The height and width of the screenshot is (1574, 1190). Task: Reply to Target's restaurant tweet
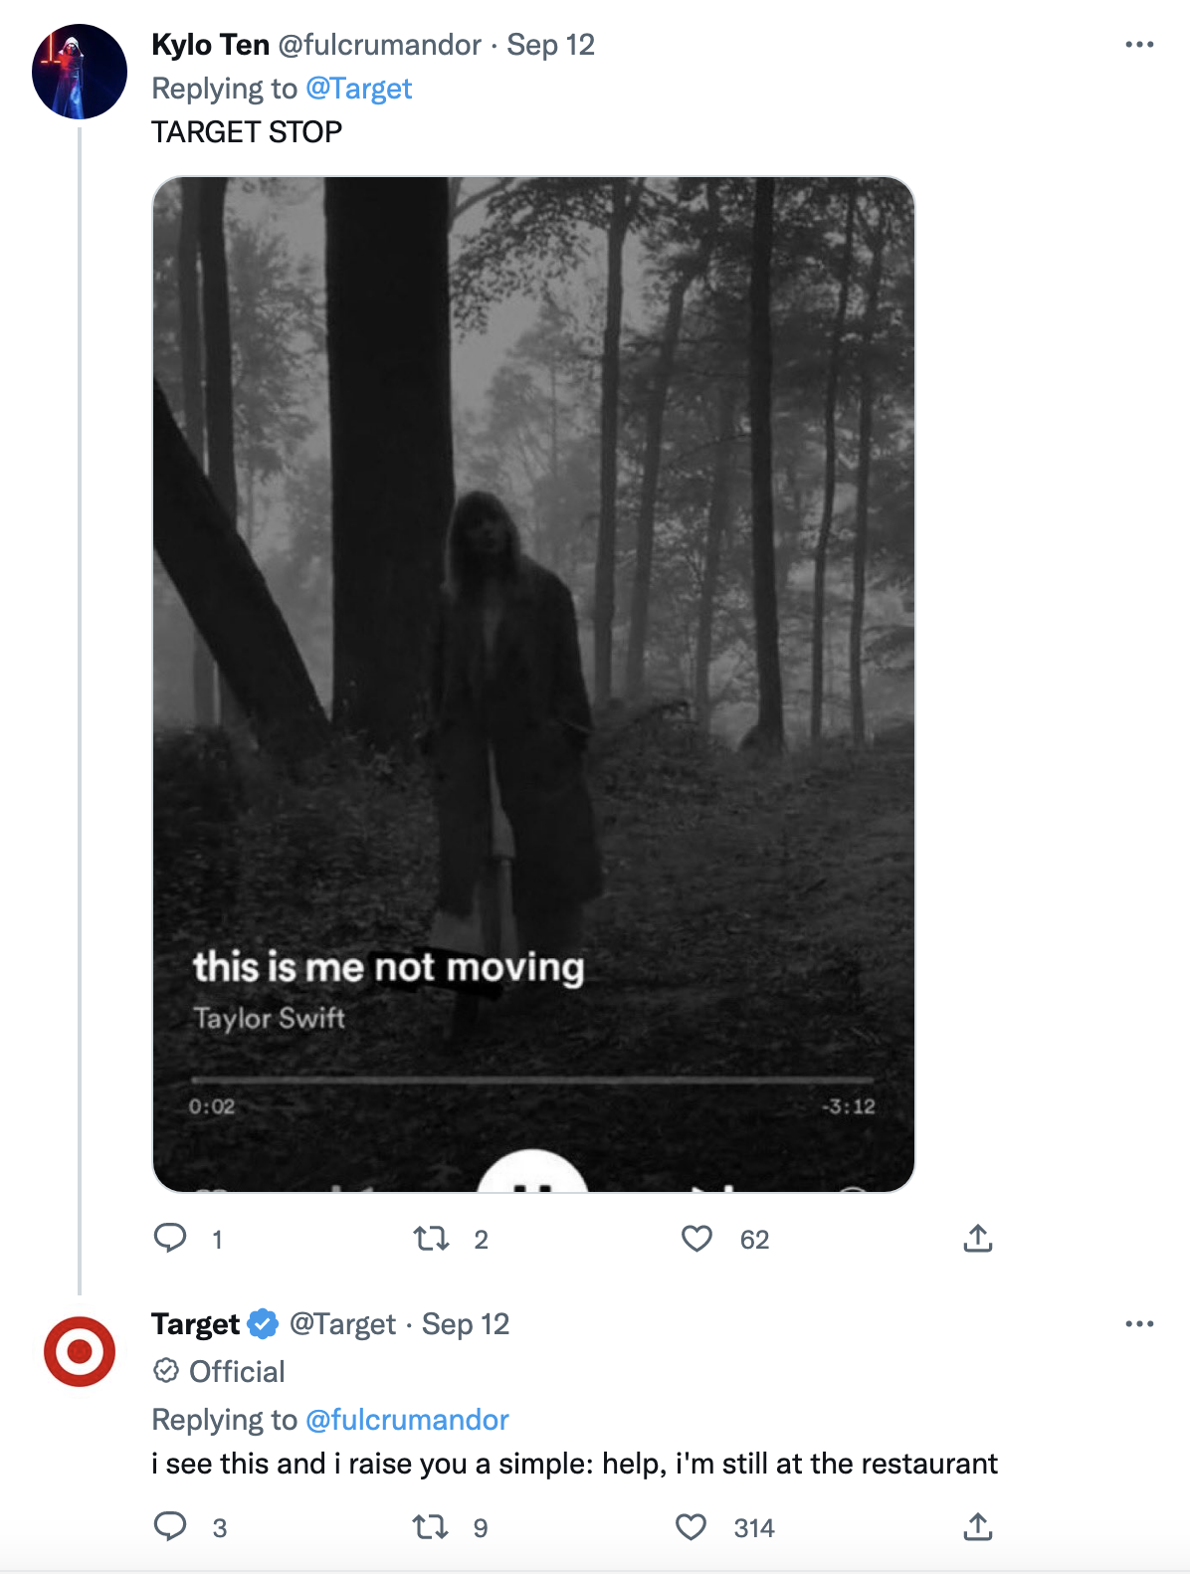click(170, 1526)
